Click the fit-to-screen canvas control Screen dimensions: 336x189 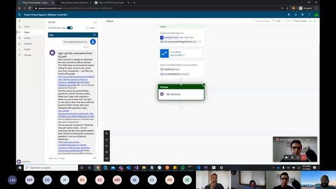(x=107, y=140)
